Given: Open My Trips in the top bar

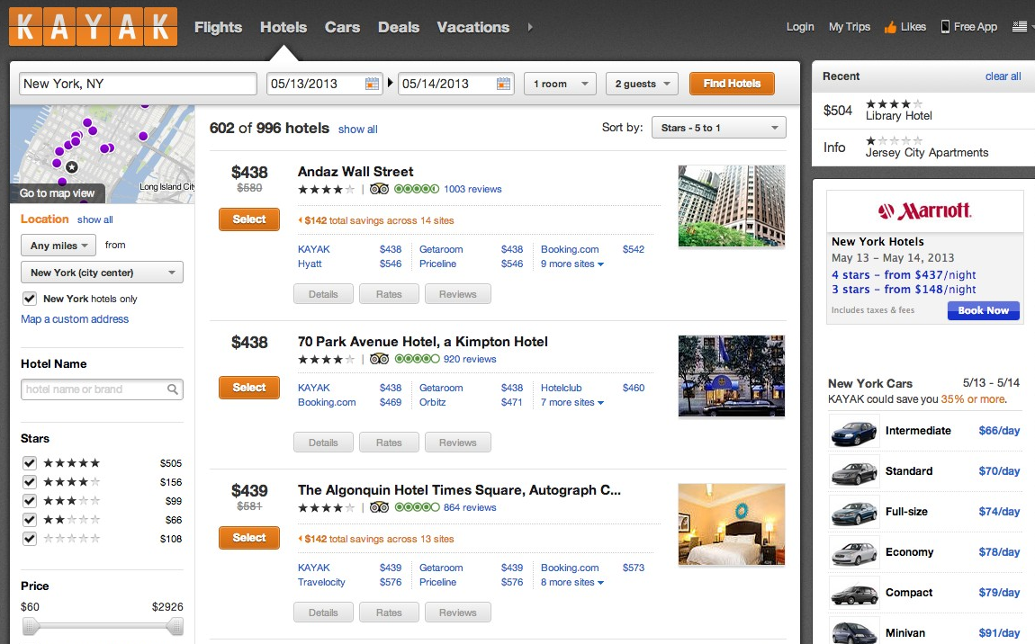Looking at the screenshot, I should [x=850, y=27].
